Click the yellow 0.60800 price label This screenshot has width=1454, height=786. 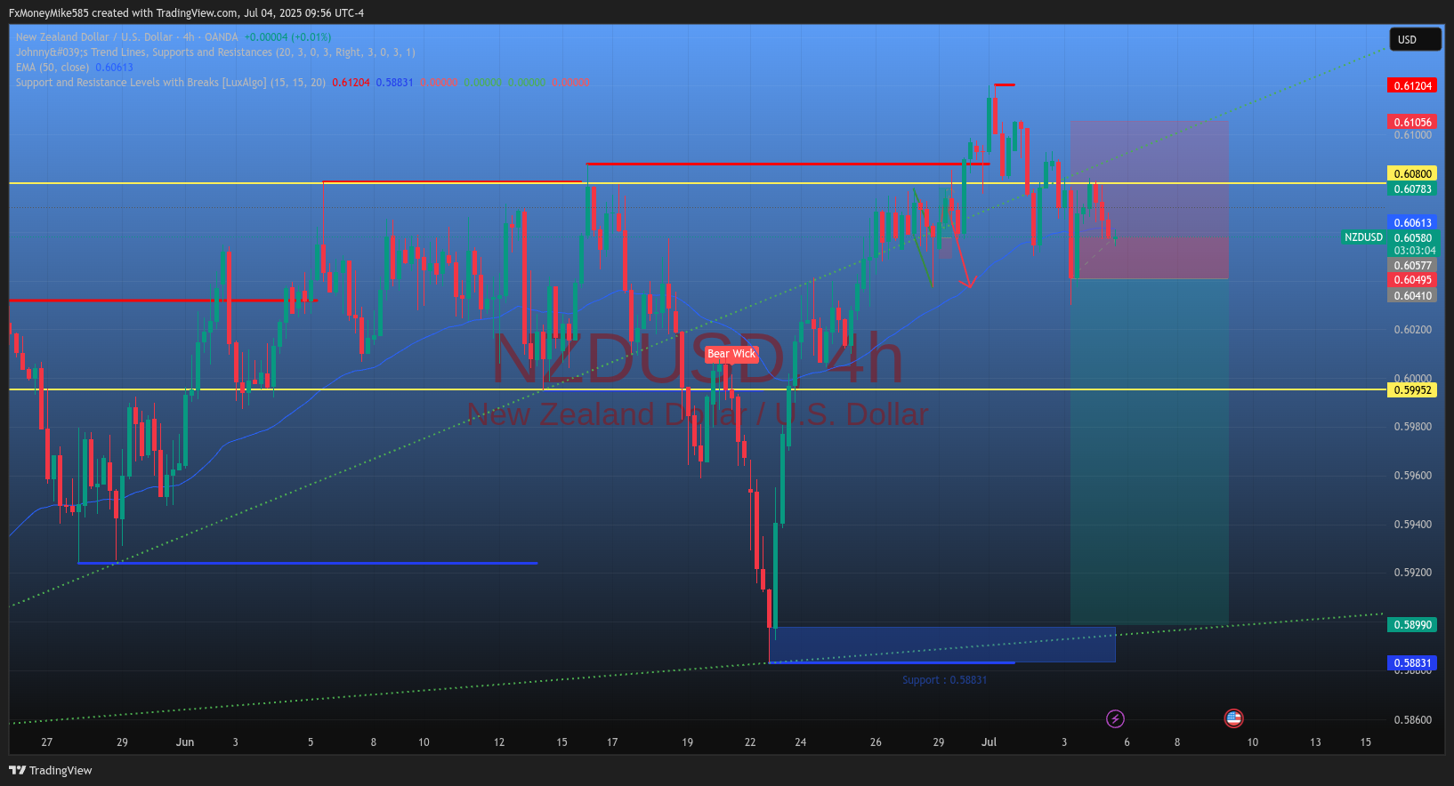(1412, 174)
